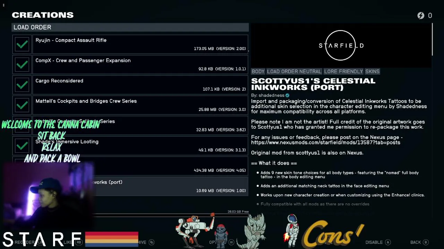This screenshot has height=249, width=444.
Task: Open author shadedness profile link
Action: 272,95
